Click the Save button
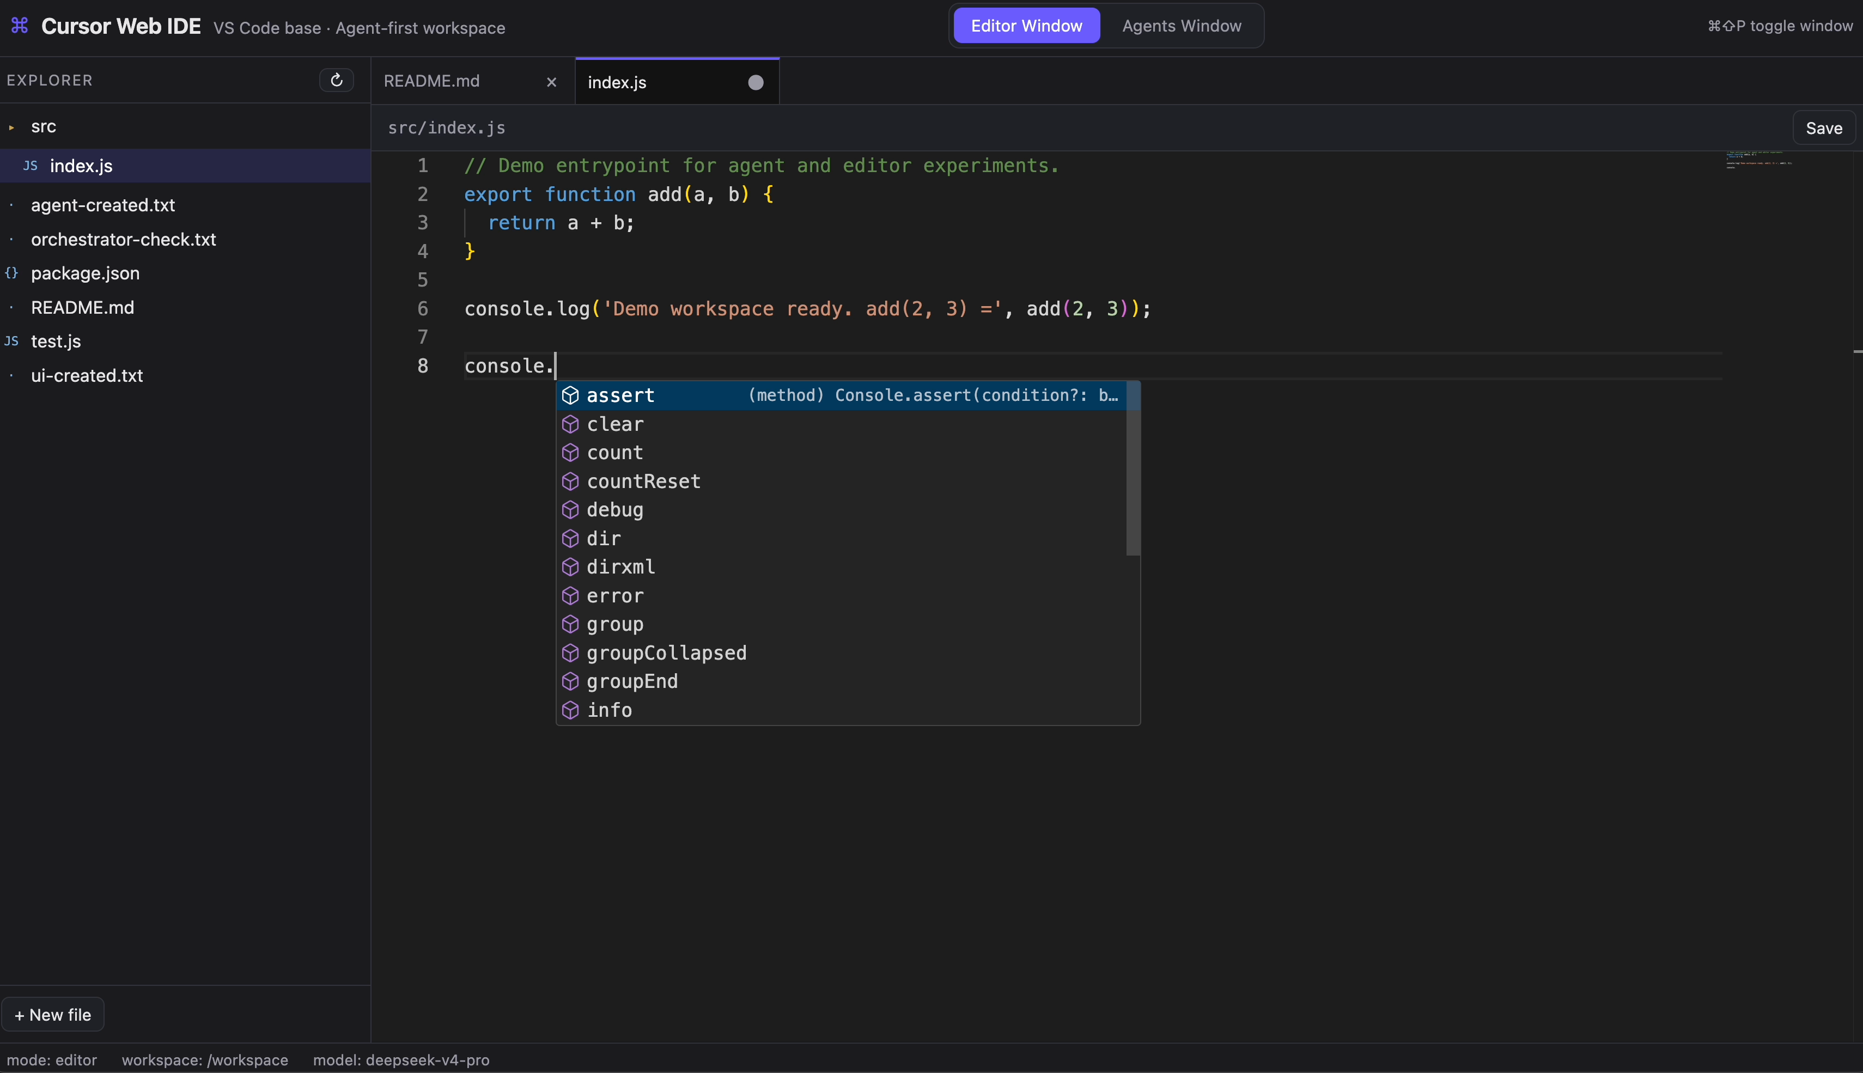Viewport: 1863px width, 1073px height. (1824, 128)
